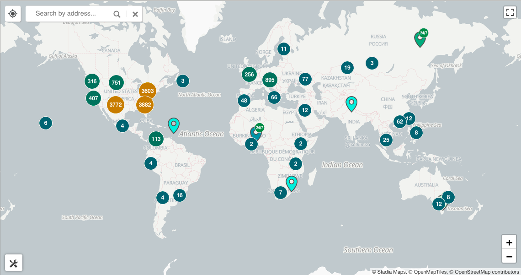Select the 77 cluster near Ukraine
521x275 pixels.
(x=305, y=79)
